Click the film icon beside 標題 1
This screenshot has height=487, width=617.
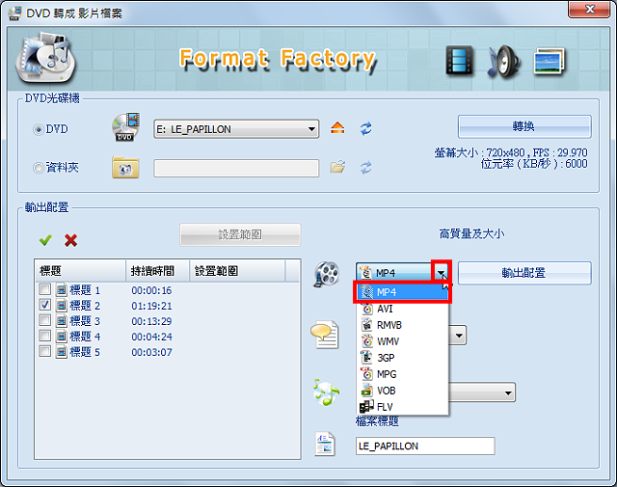tap(62, 290)
